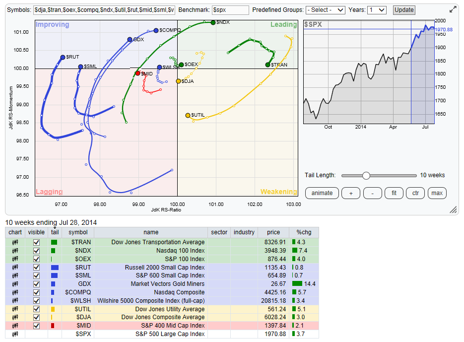Open chart icon for $UTIL row

(15, 309)
